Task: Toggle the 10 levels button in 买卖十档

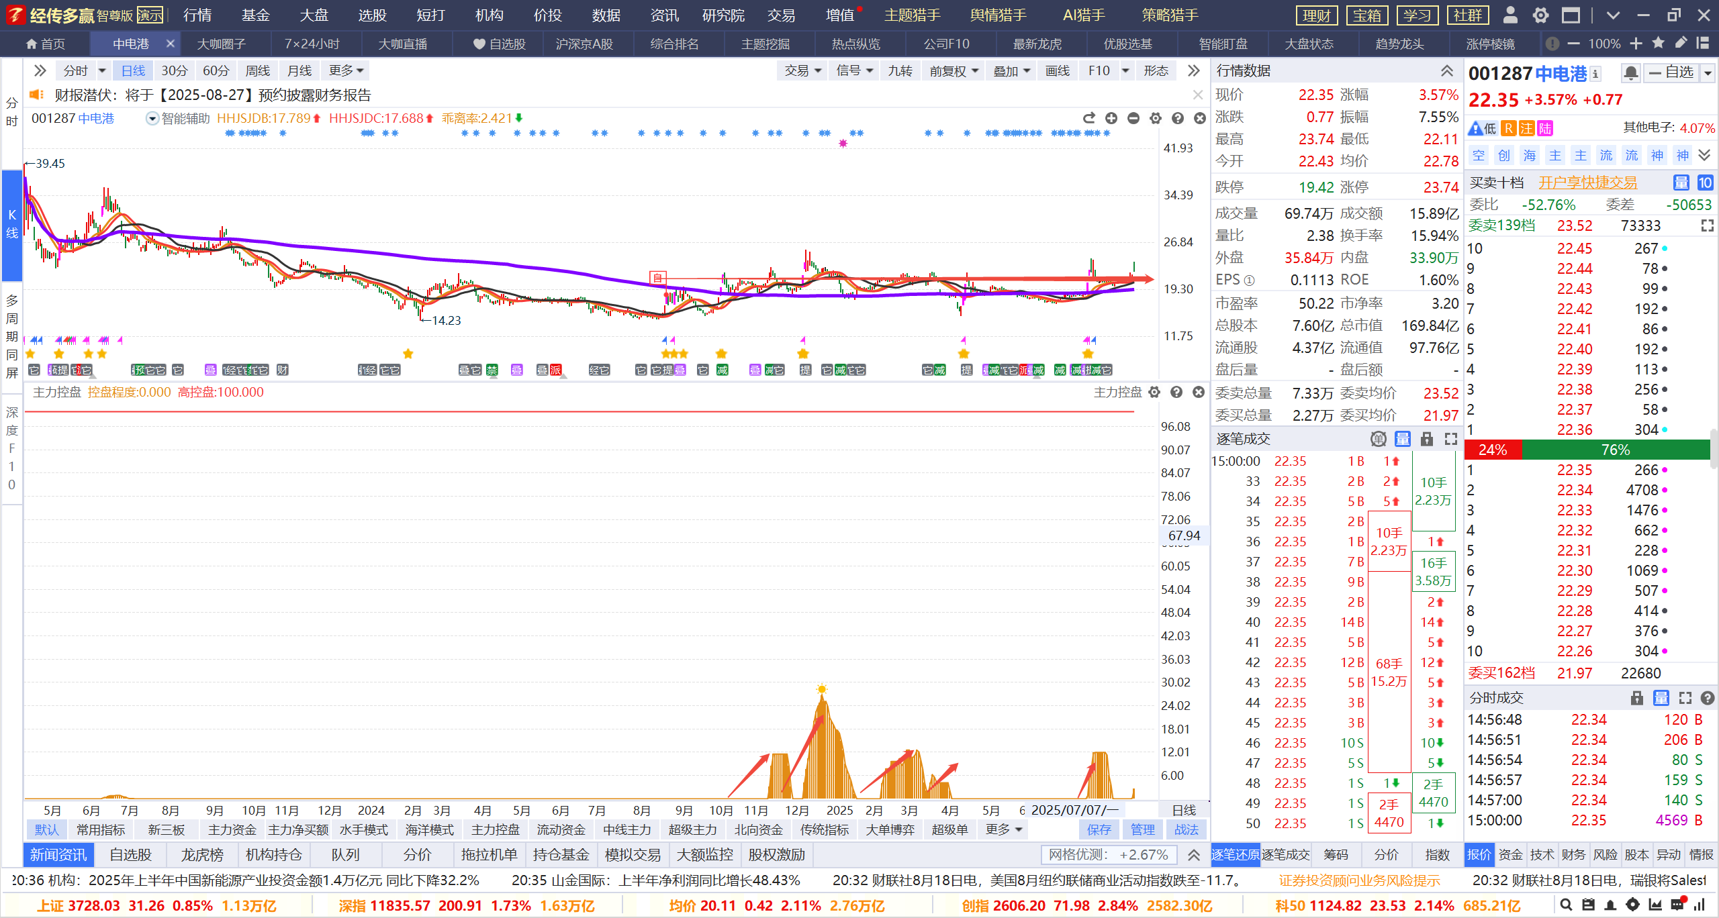Action: [x=1705, y=183]
